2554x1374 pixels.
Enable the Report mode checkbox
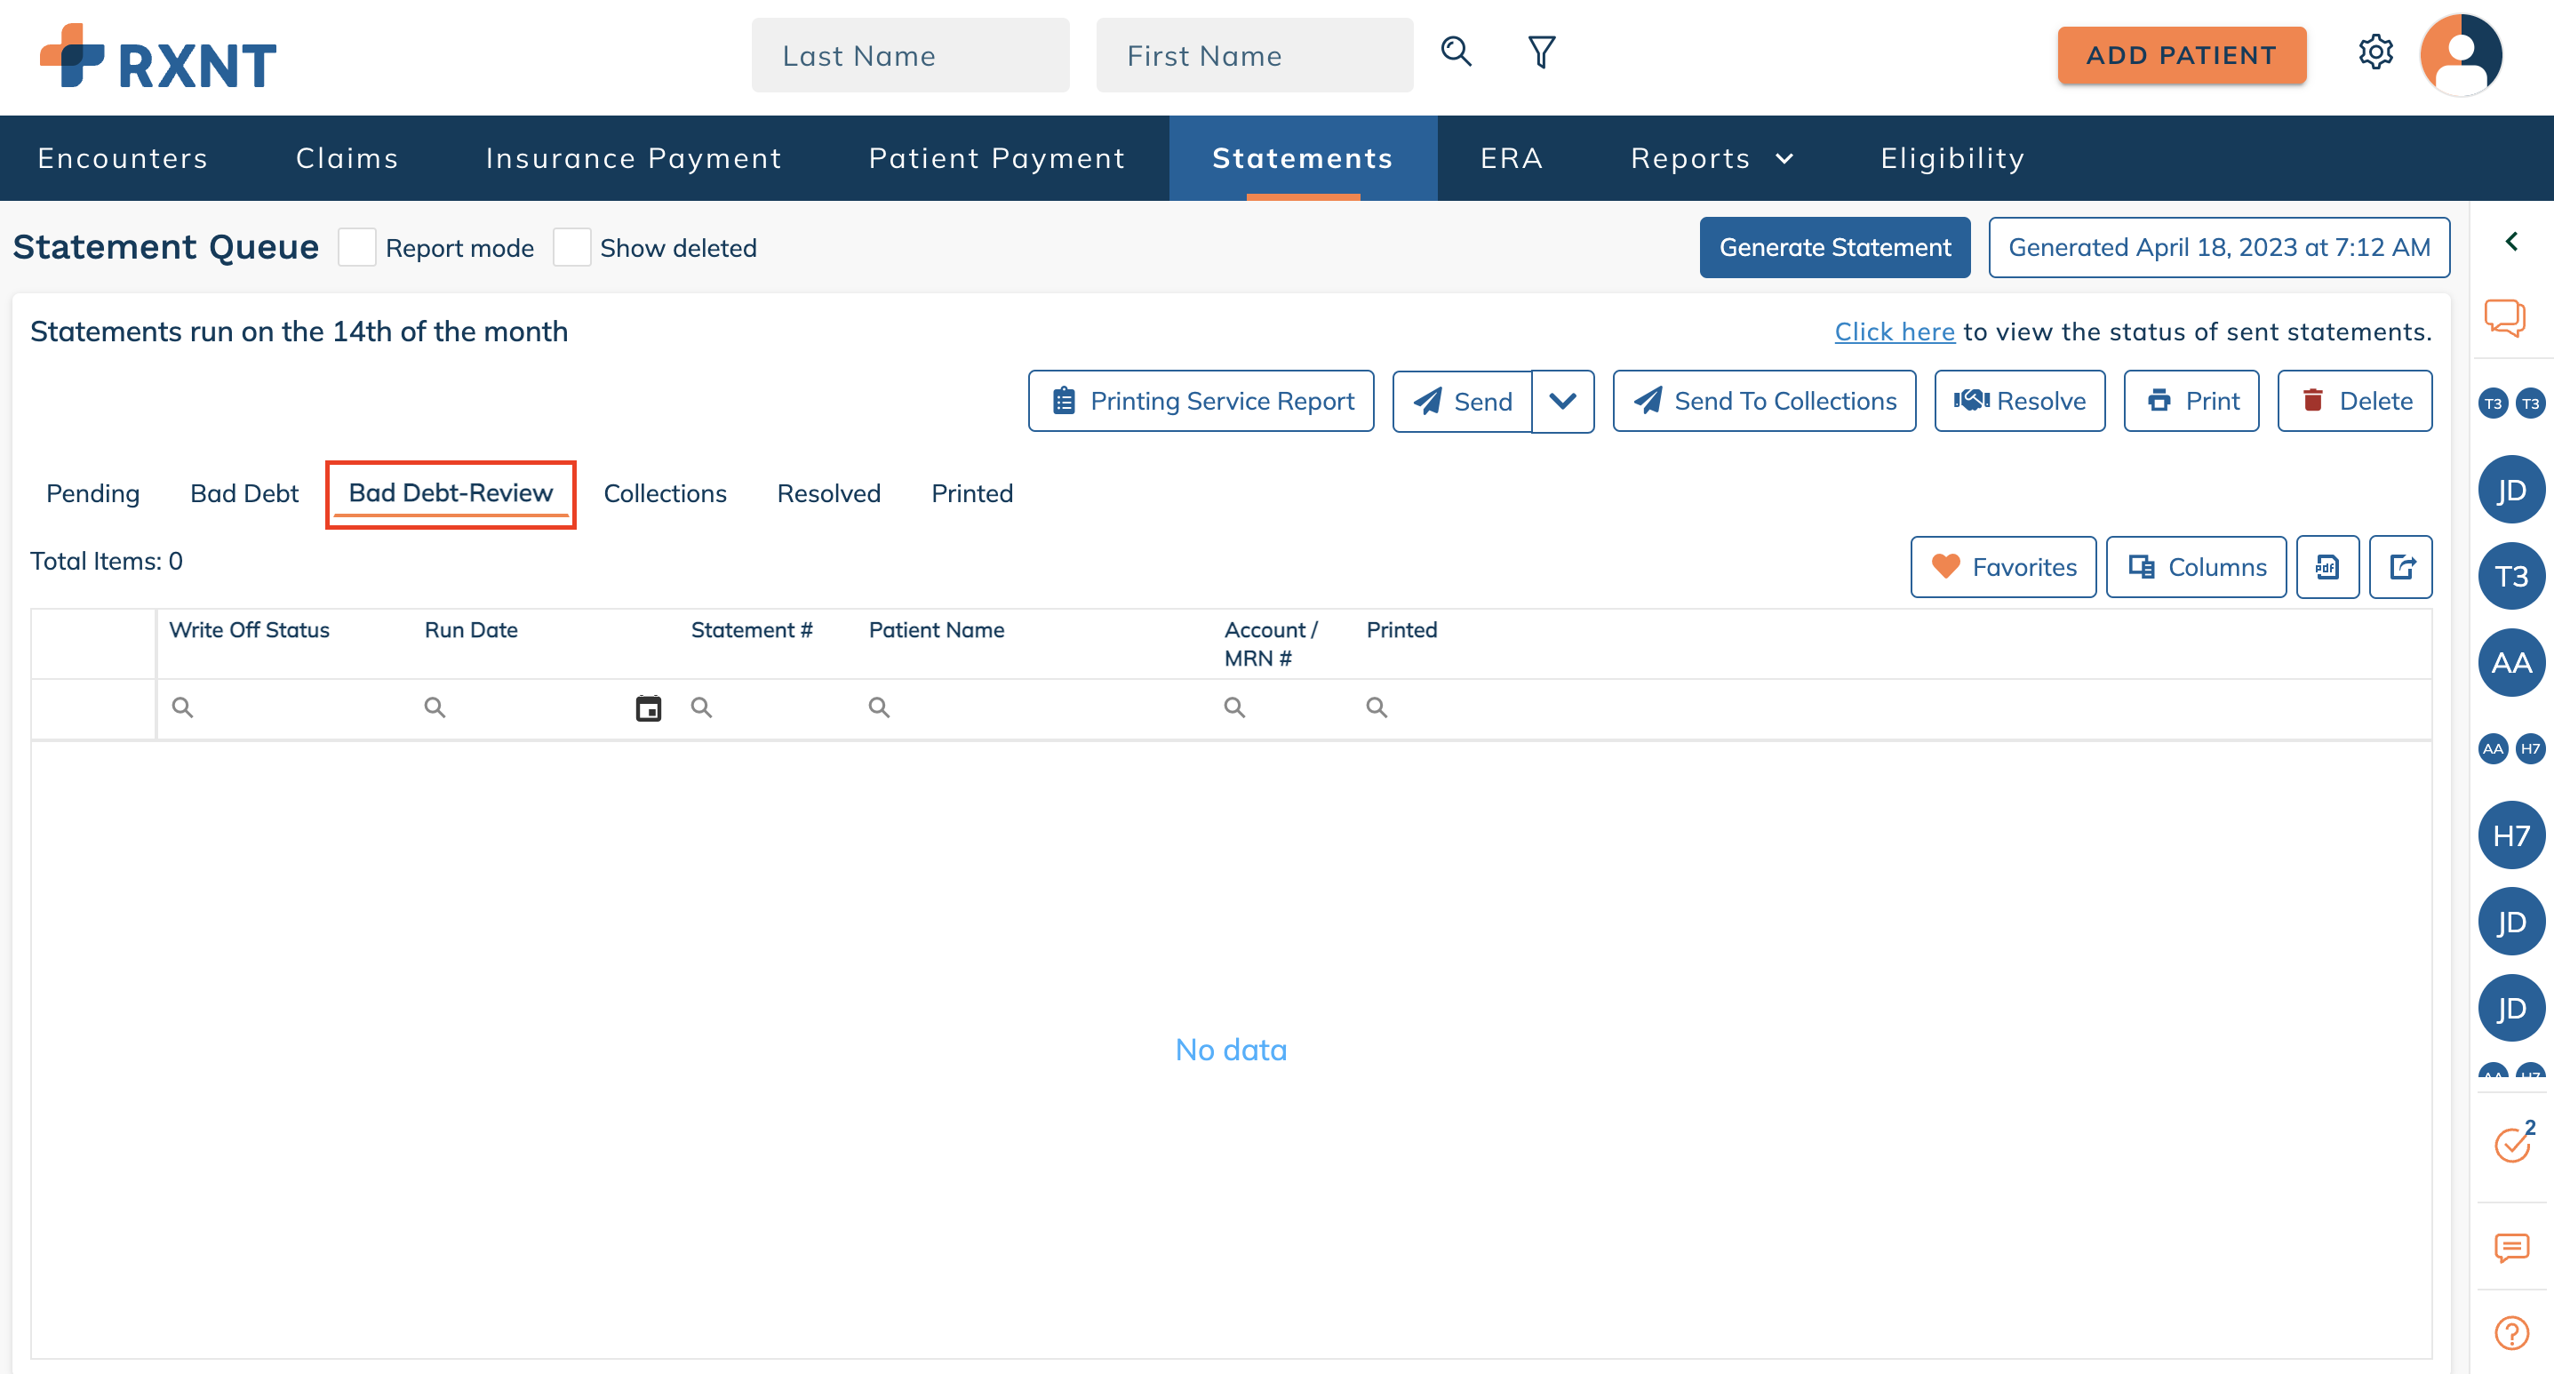point(357,248)
